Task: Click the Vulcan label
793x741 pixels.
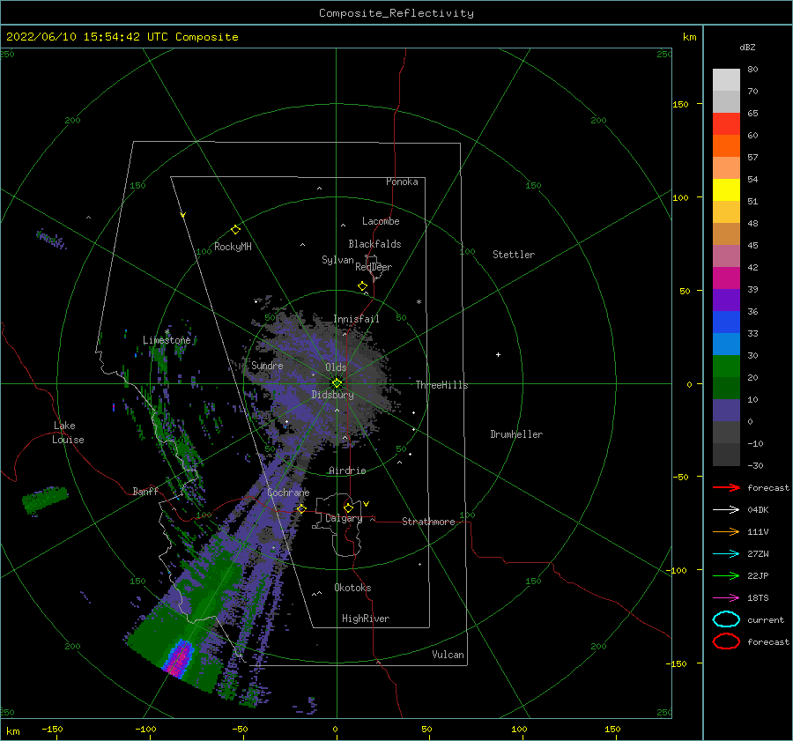Action: tap(448, 655)
